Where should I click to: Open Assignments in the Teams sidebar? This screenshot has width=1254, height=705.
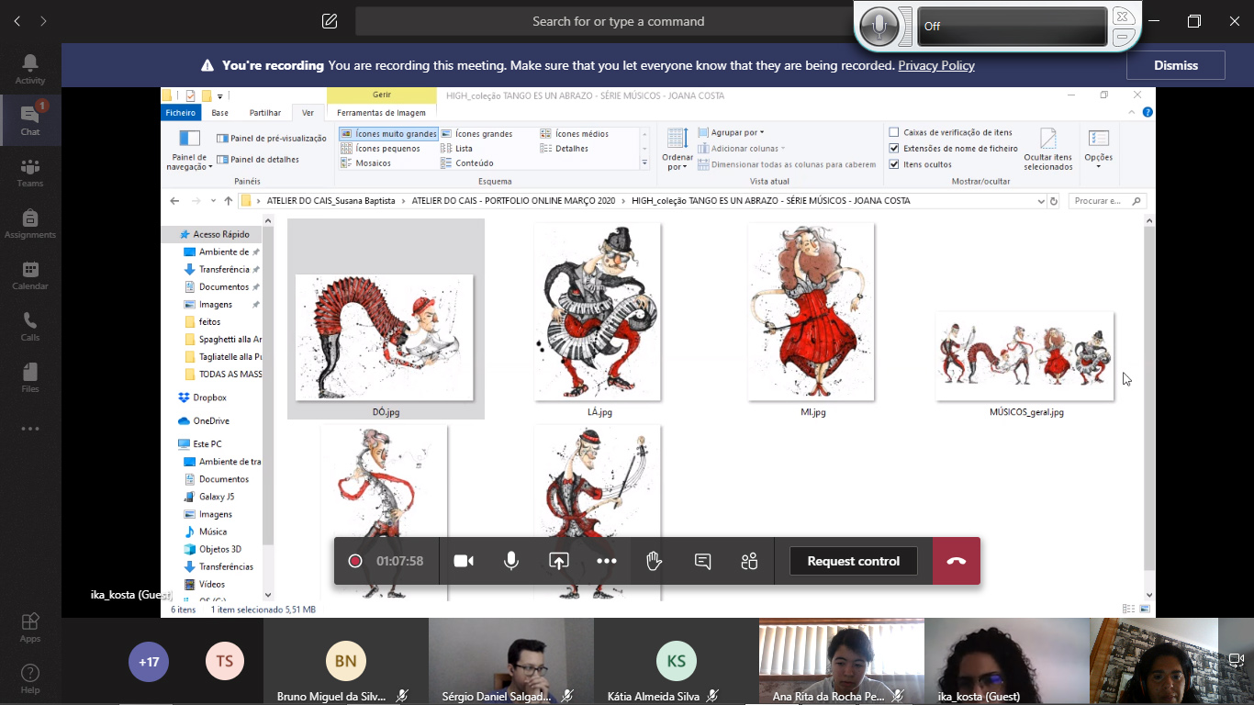30,223
